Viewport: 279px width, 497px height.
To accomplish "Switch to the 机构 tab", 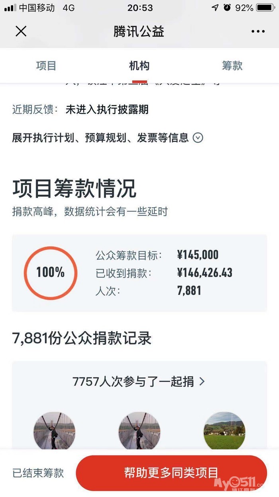I will [x=139, y=66].
